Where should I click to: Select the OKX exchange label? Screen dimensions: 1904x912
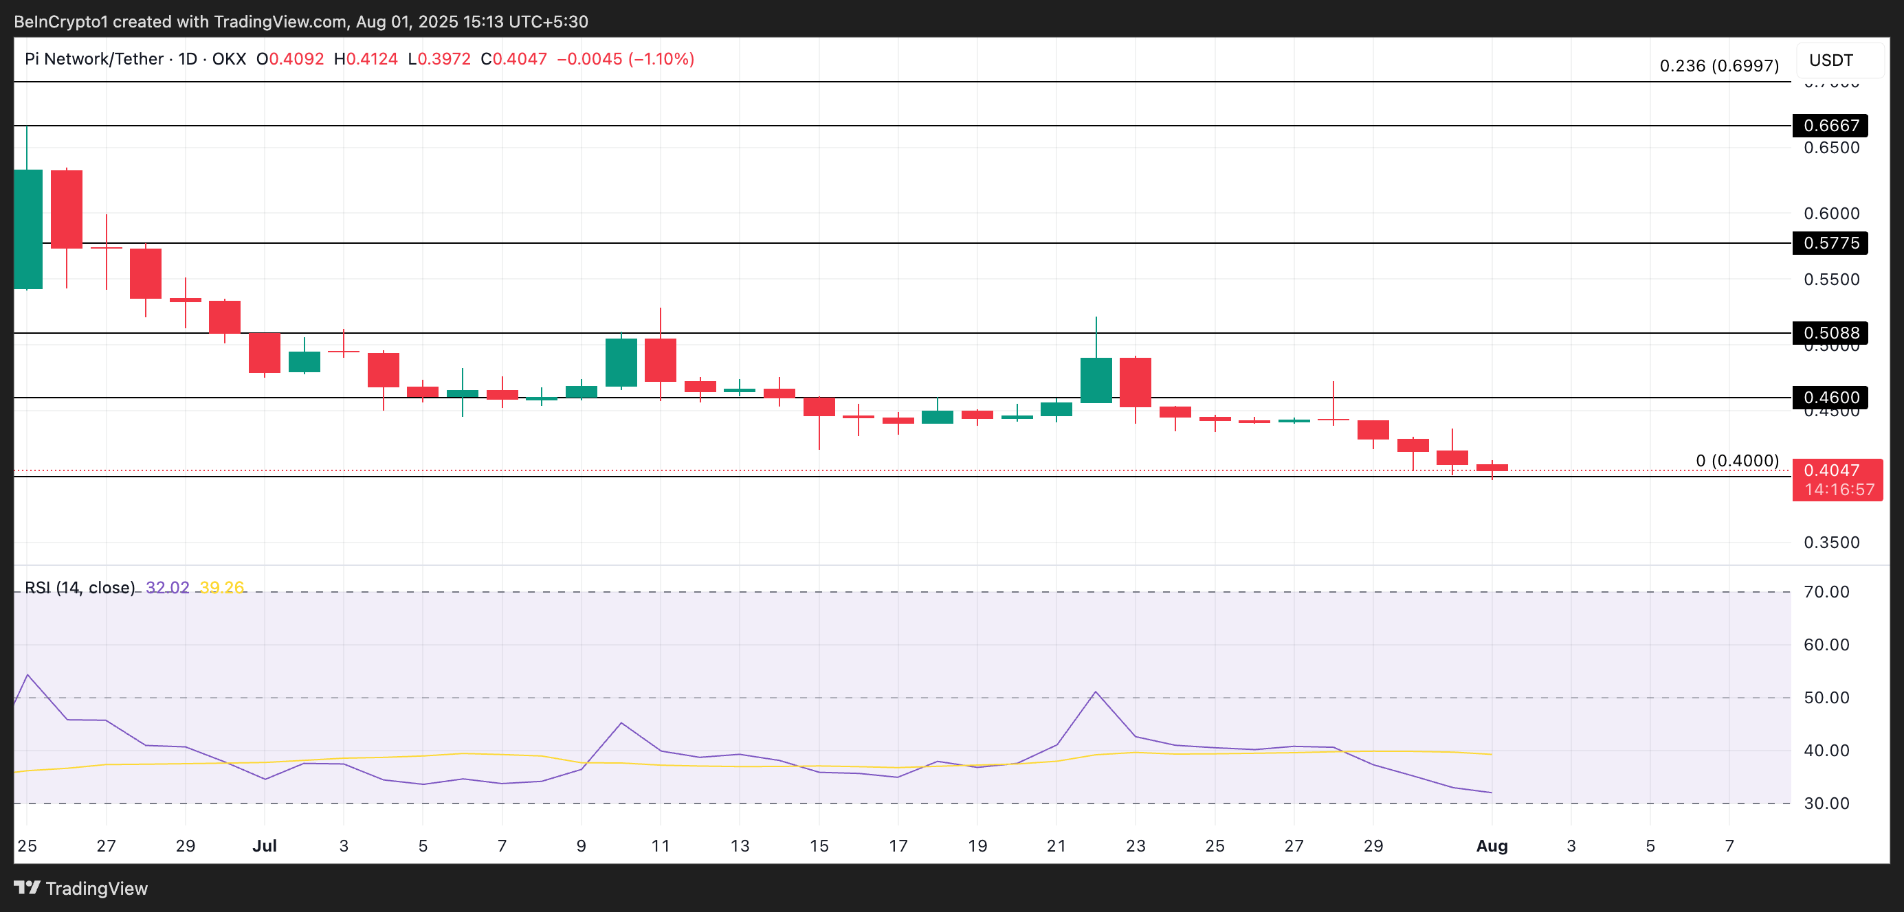[229, 59]
